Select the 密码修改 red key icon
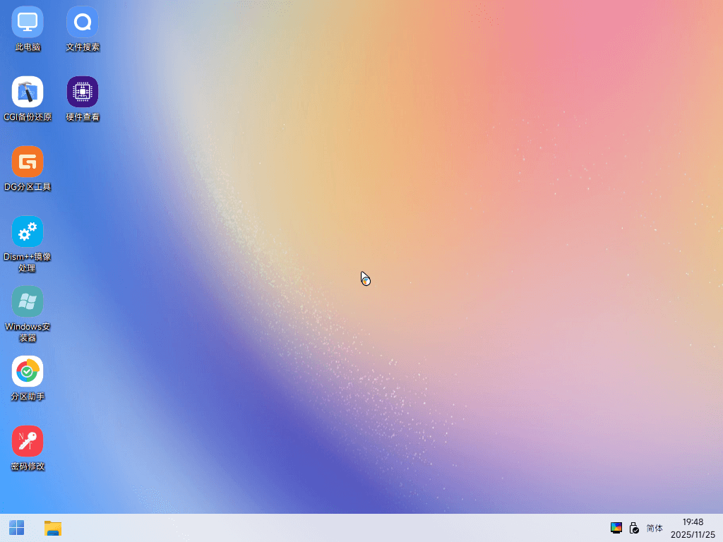Image resolution: width=723 pixels, height=542 pixels. [28, 441]
